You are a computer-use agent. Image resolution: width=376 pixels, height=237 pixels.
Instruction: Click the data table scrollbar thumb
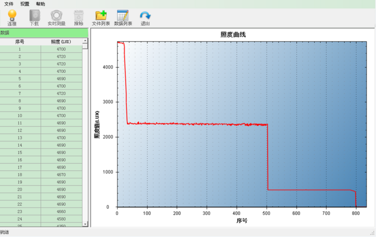click(85, 46)
